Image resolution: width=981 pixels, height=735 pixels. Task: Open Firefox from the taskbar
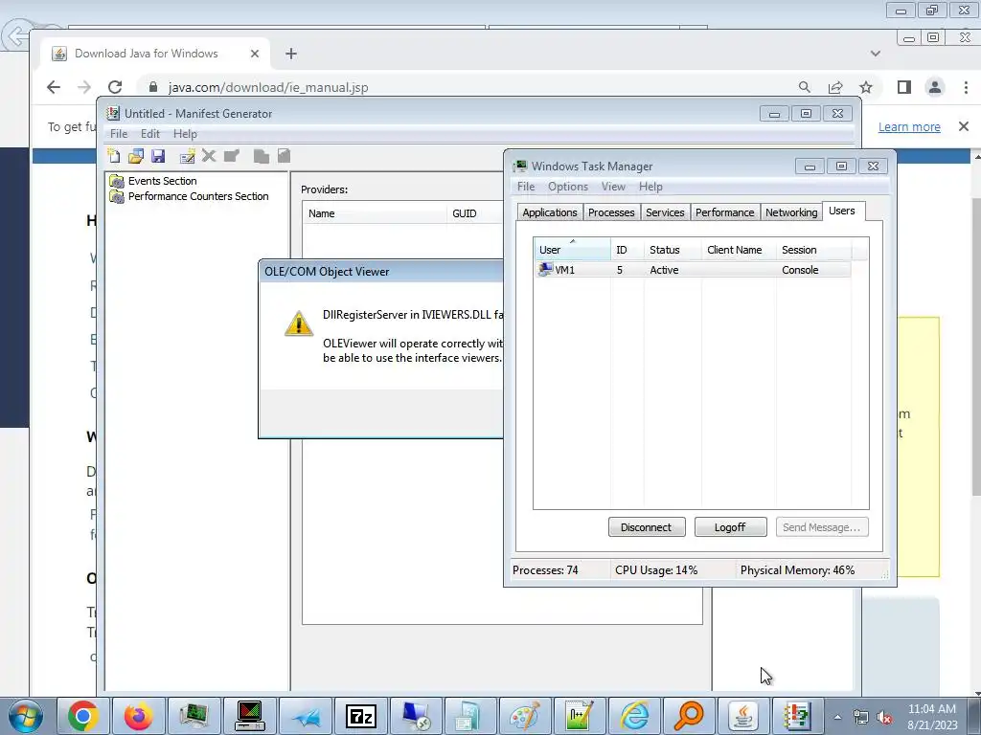(x=138, y=716)
